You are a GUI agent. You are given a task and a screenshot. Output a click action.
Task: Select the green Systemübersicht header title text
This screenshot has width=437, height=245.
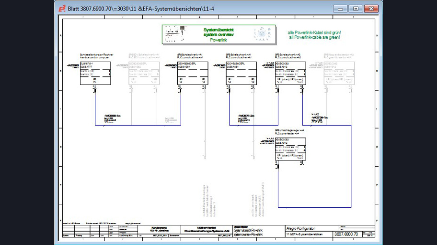(218, 32)
